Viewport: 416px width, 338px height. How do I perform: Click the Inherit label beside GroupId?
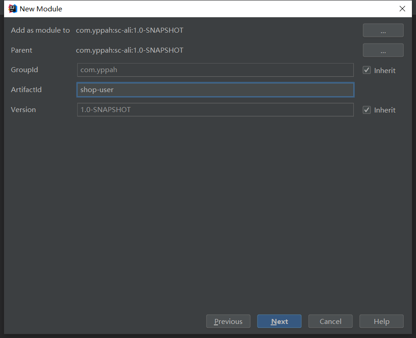click(x=385, y=70)
